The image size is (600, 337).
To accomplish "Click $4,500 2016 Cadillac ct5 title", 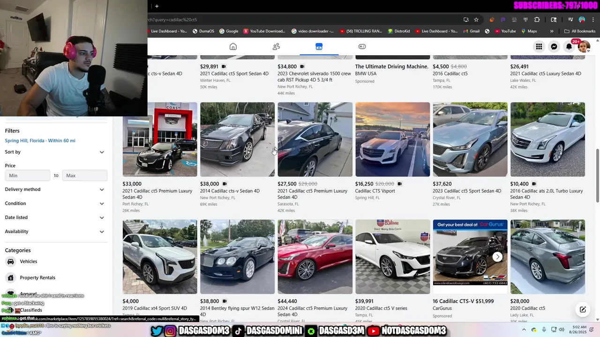I will [450, 74].
